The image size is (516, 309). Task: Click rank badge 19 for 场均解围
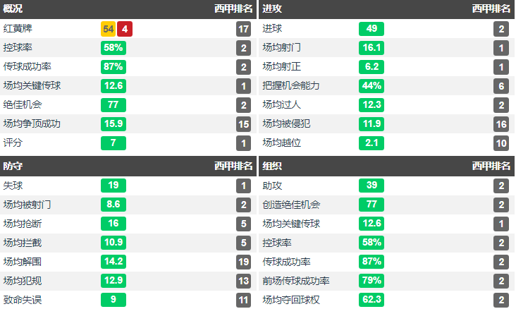click(243, 262)
